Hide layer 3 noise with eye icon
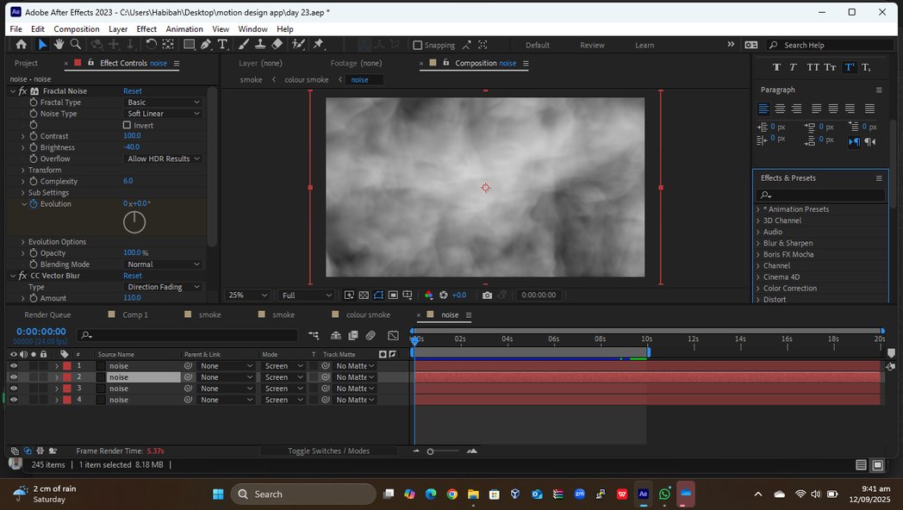This screenshot has width=903, height=510. (x=14, y=389)
